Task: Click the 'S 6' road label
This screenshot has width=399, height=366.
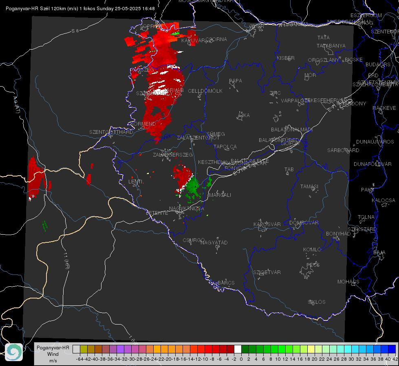Action: (x=75, y=31)
